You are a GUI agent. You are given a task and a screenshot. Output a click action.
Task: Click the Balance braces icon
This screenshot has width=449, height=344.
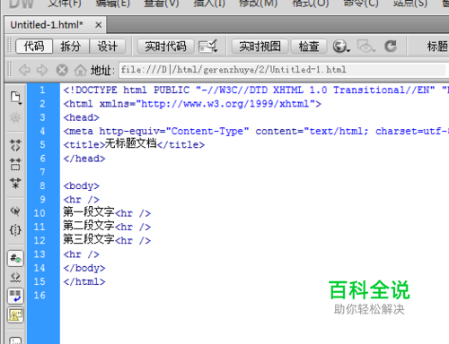click(x=15, y=230)
